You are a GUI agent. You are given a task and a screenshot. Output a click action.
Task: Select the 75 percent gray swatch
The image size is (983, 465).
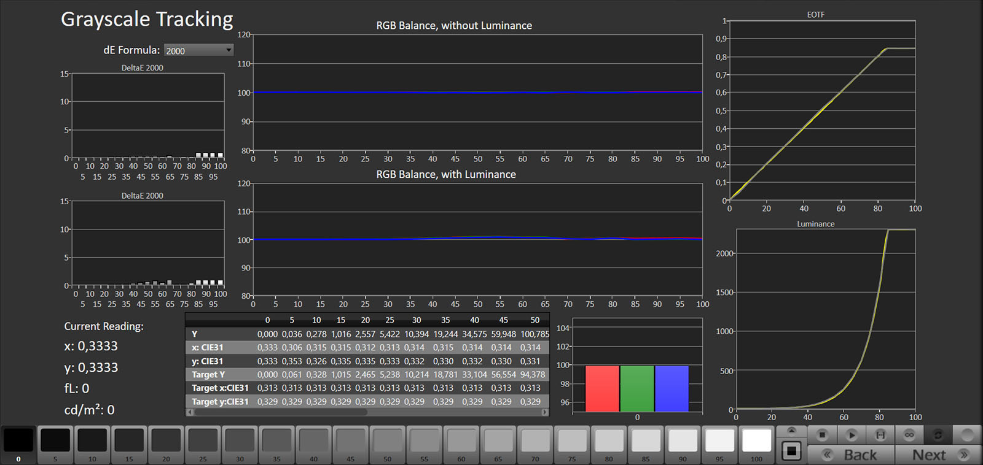tap(572, 441)
